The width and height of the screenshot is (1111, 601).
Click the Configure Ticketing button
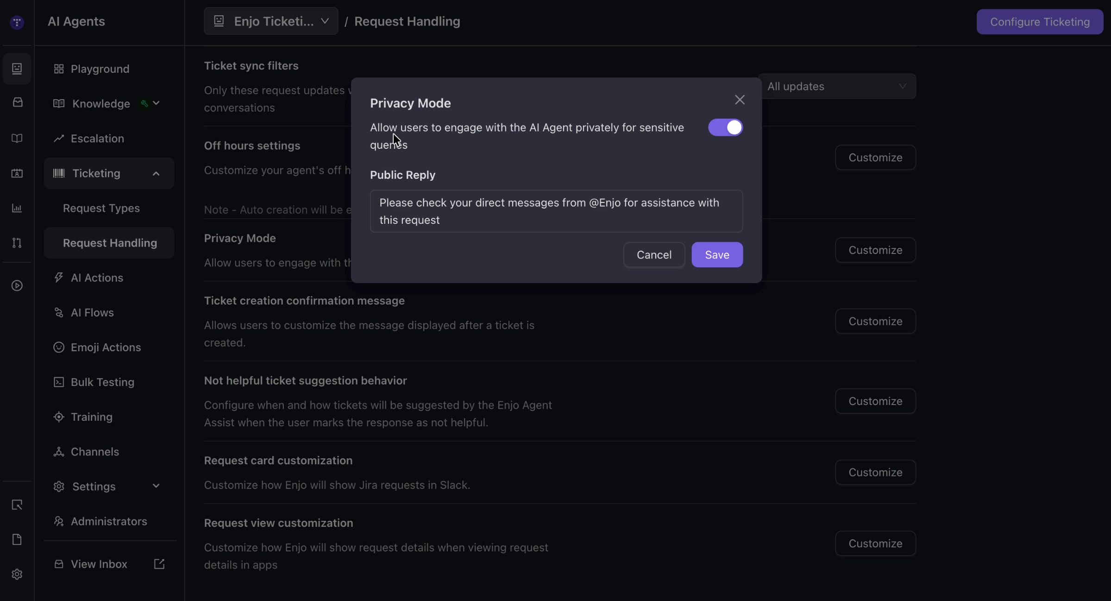[1040, 22]
